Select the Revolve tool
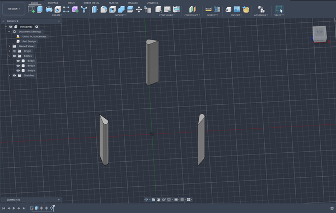The height and width of the screenshot is (213, 336). point(49,9)
